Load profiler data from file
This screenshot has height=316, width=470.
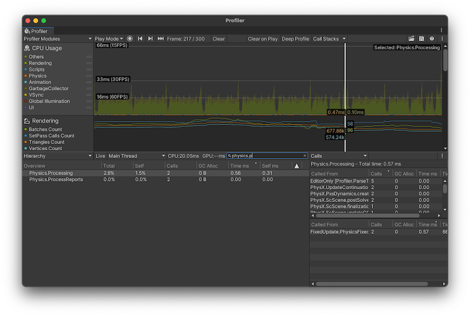tap(411, 39)
